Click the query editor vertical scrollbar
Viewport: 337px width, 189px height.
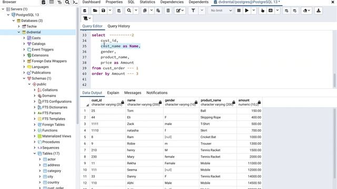[334, 80]
